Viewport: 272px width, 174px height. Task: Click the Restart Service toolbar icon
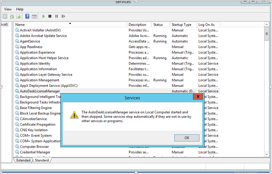pyautogui.click(x=63, y=16)
